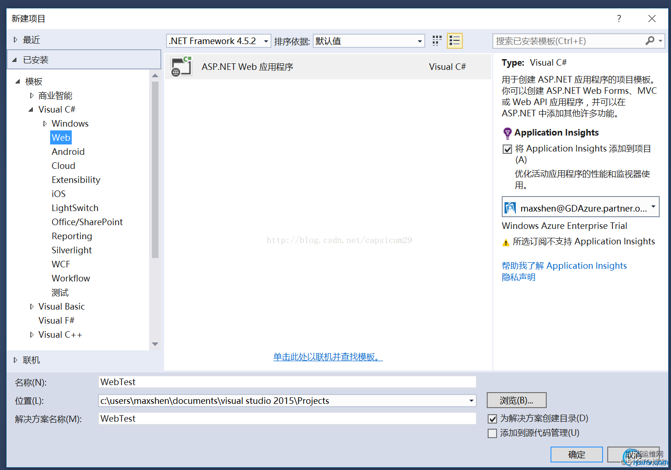The width and height of the screenshot is (671, 470).
Task: Click the account avatar icon for maxshen
Action: point(510,208)
